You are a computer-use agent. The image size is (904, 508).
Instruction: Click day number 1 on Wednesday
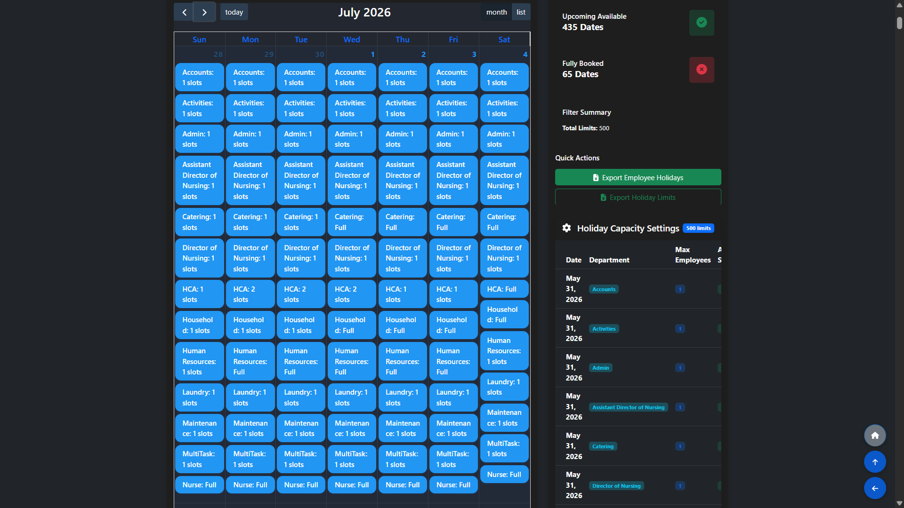tap(372, 54)
